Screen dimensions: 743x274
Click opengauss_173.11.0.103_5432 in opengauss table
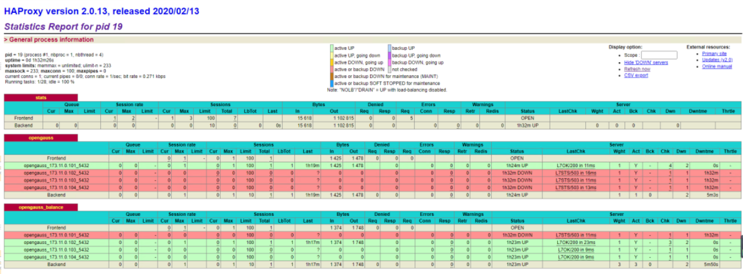point(56,180)
